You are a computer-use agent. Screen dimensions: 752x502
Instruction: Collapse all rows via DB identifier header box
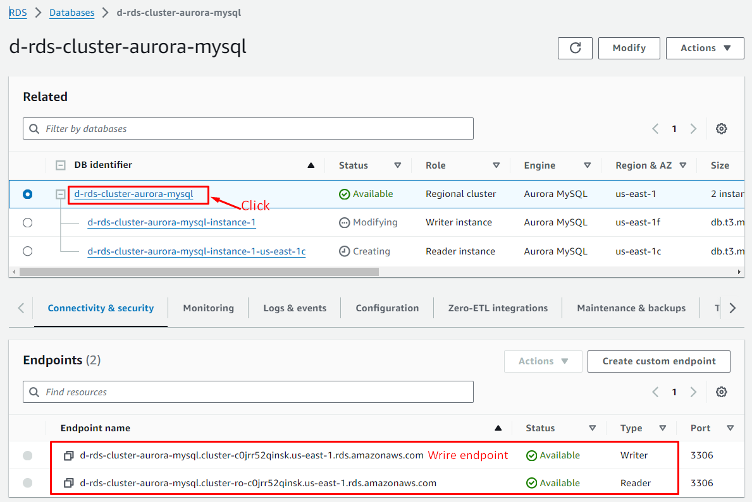tap(61, 165)
